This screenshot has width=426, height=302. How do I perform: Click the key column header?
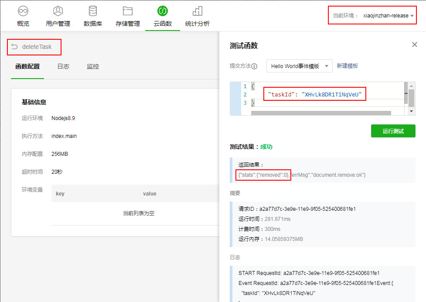[60, 193]
